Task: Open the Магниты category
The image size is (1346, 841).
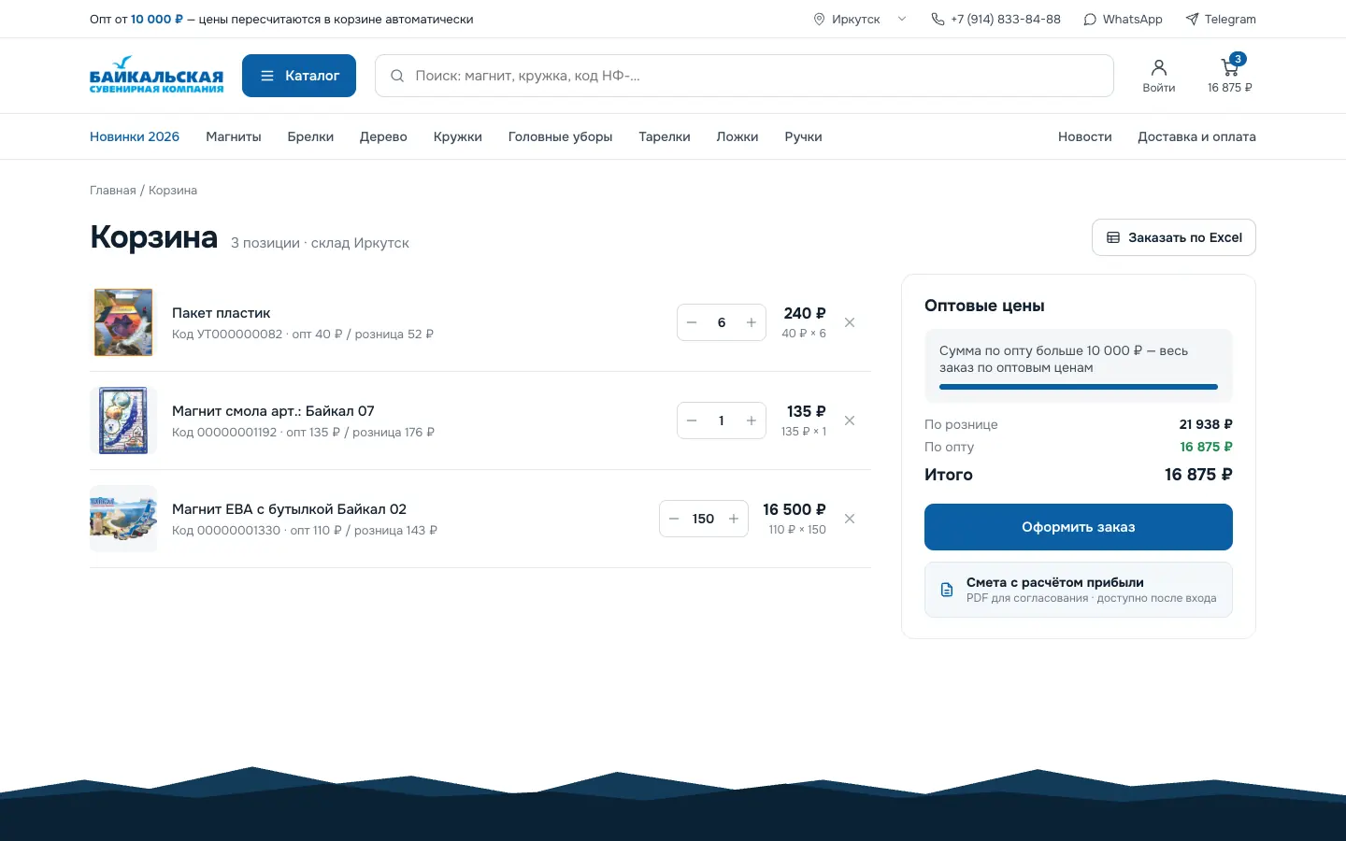Action: point(234,136)
